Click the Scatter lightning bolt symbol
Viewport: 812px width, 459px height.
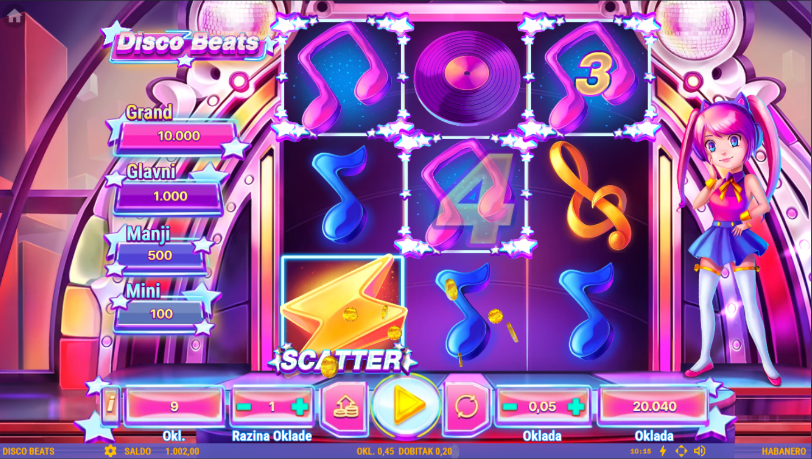coord(342,313)
